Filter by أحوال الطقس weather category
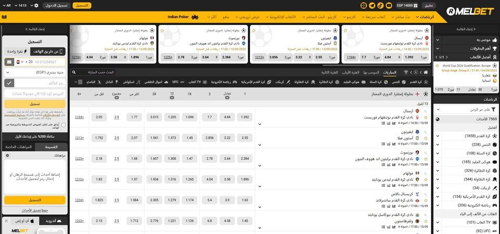Viewport: 500px width, 234px height. click(155, 82)
